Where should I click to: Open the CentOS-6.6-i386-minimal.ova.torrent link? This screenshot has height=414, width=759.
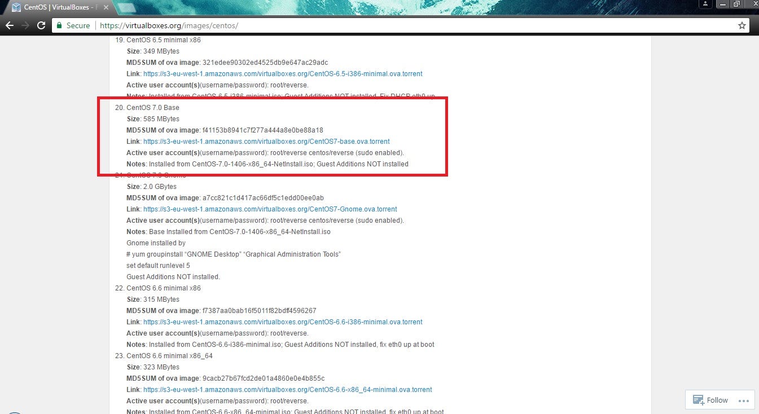pos(283,322)
